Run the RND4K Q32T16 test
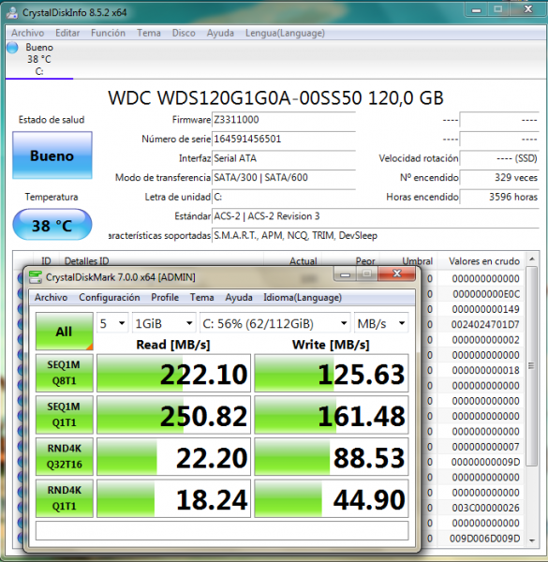 click(64, 456)
